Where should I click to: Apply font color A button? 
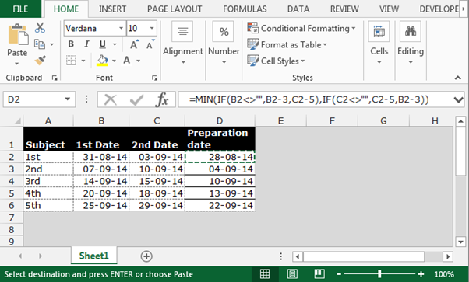tap(127, 61)
